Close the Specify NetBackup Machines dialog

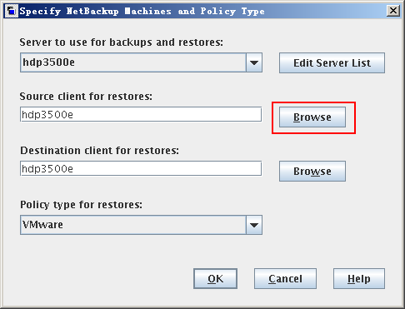click(x=393, y=11)
